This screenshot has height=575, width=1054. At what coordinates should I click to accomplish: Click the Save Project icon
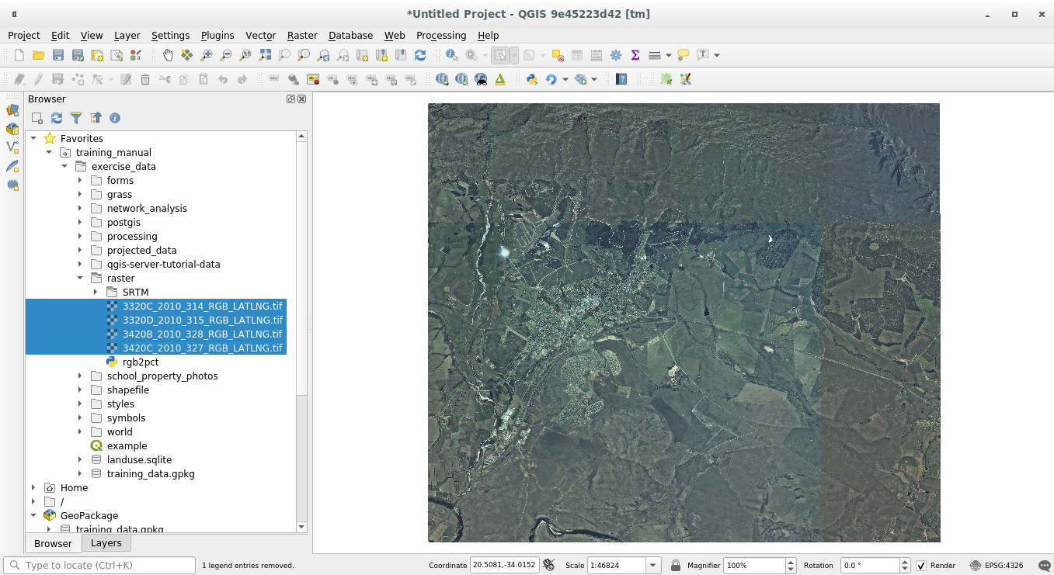pos(57,55)
